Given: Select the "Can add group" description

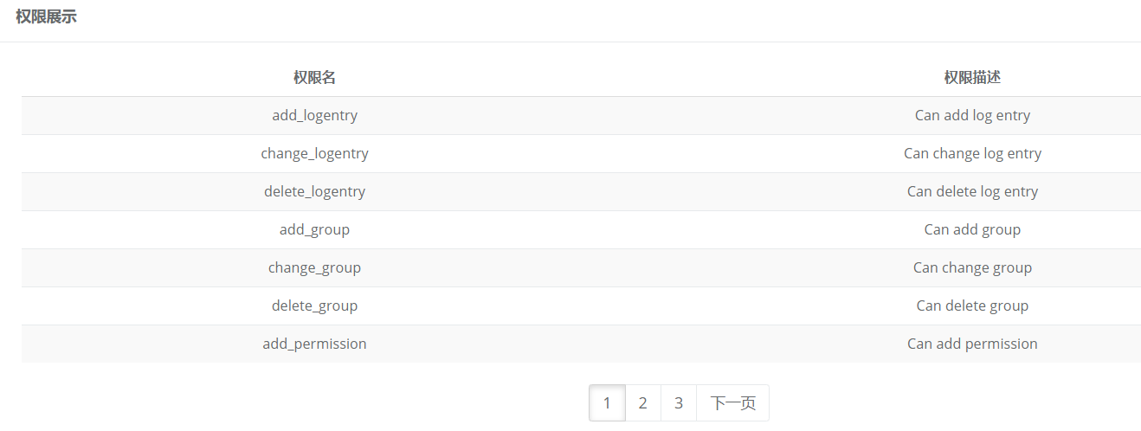Looking at the screenshot, I should 972,229.
